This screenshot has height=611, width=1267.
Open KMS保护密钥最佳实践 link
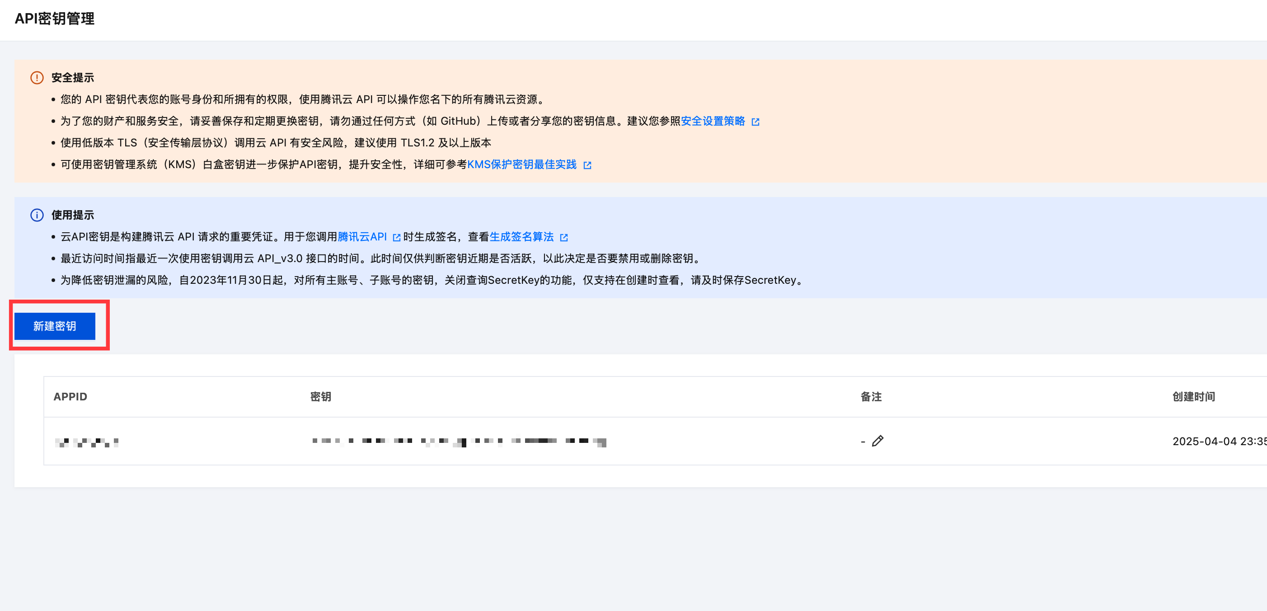tap(521, 164)
